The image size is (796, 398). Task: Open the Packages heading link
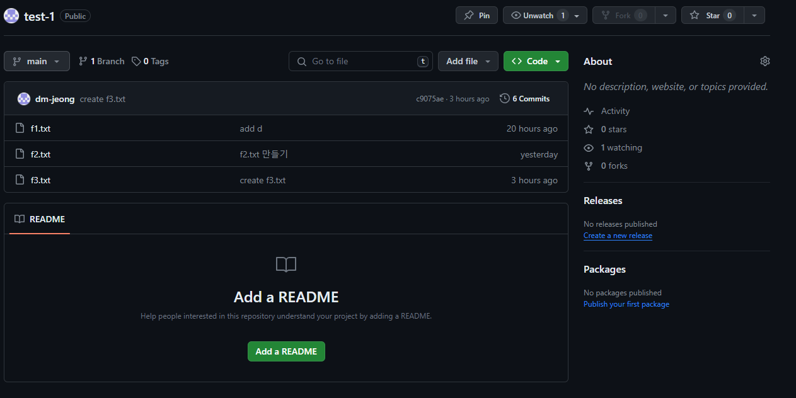click(604, 269)
